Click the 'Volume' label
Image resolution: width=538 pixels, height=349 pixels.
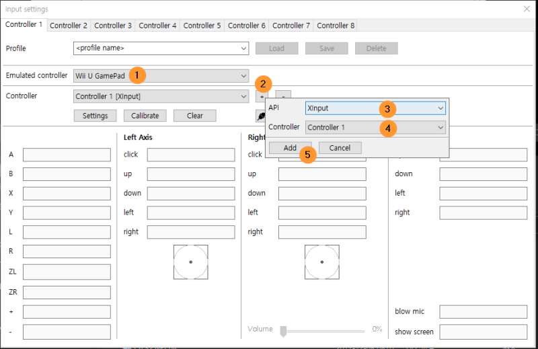pos(260,329)
